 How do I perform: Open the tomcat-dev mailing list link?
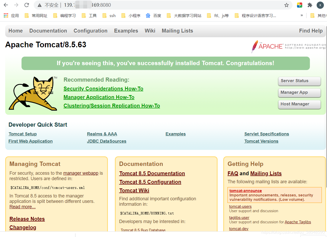239,229
